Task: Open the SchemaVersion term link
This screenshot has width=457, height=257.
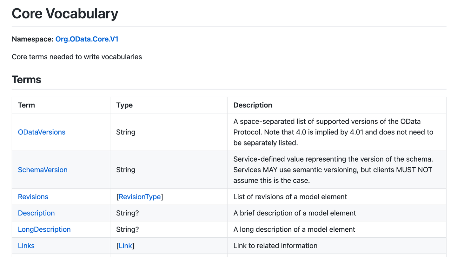Action: pyautogui.click(x=43, y=170)
